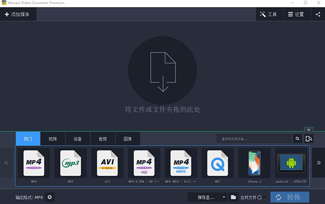Maximize the Movavi window
This screenshot has width=325, height=204.
tap(305, 3)
